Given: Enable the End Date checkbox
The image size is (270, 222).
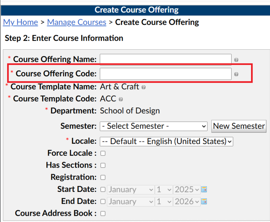Looking at the screenshot, I should [x=103, y=202].
